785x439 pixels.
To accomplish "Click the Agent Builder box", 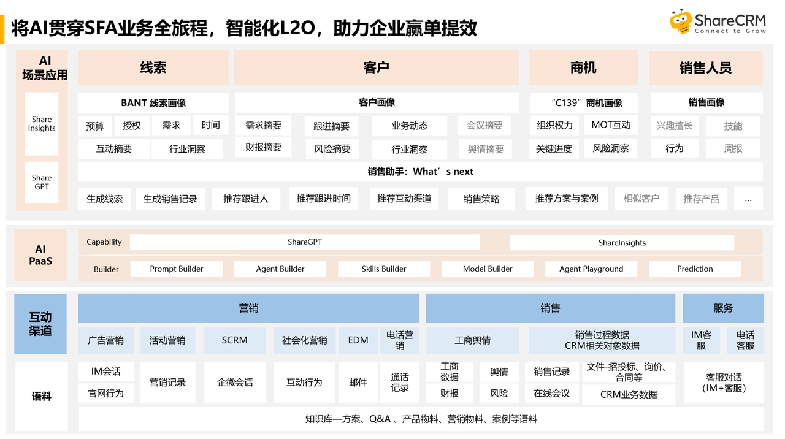I will point(280,269).
